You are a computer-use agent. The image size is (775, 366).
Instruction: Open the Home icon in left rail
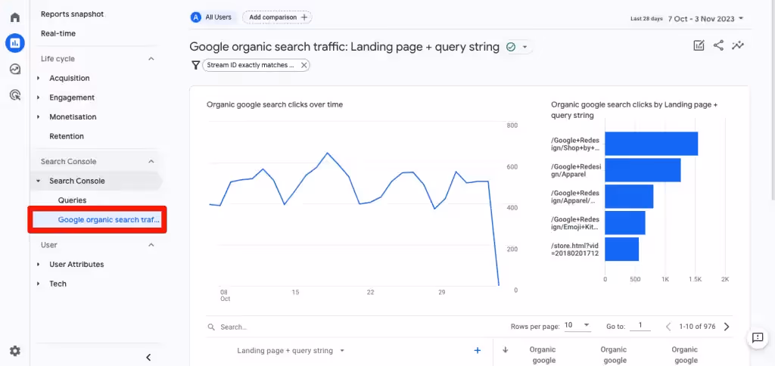click(x=15, y=17)
